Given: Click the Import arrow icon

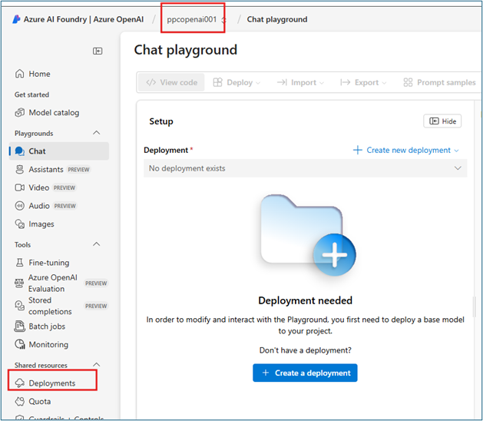Looking at the screenshot, I should pyautogui.click(x=282, y=82).
